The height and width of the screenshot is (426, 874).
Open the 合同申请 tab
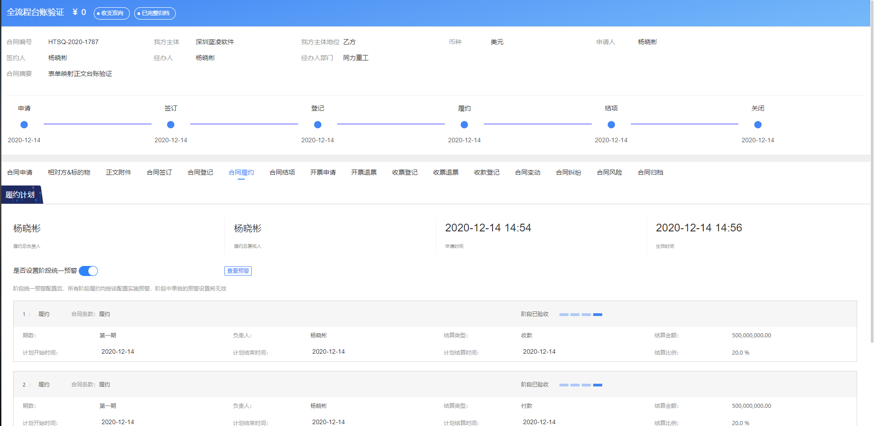20,172
